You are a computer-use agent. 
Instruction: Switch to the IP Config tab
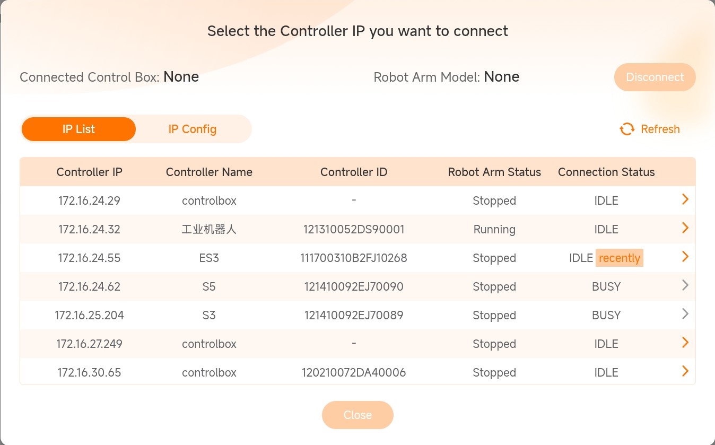(x=192, y=129)
